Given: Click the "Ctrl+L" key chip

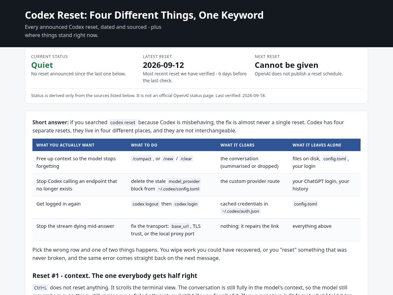Looking at the screenshot, I should pyautogui.click(x=40, y=288).
